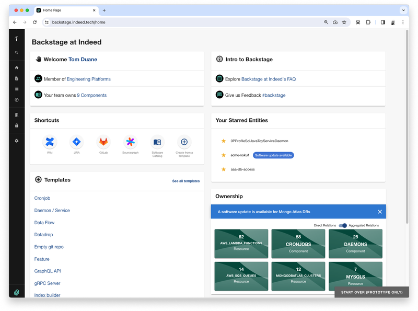Open the 25 DAEMONS ownership card

(355, 244)
